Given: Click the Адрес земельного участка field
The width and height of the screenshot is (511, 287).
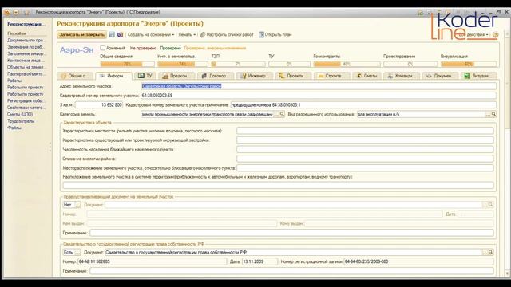Looking at the screenshot, I should [319, 86].
